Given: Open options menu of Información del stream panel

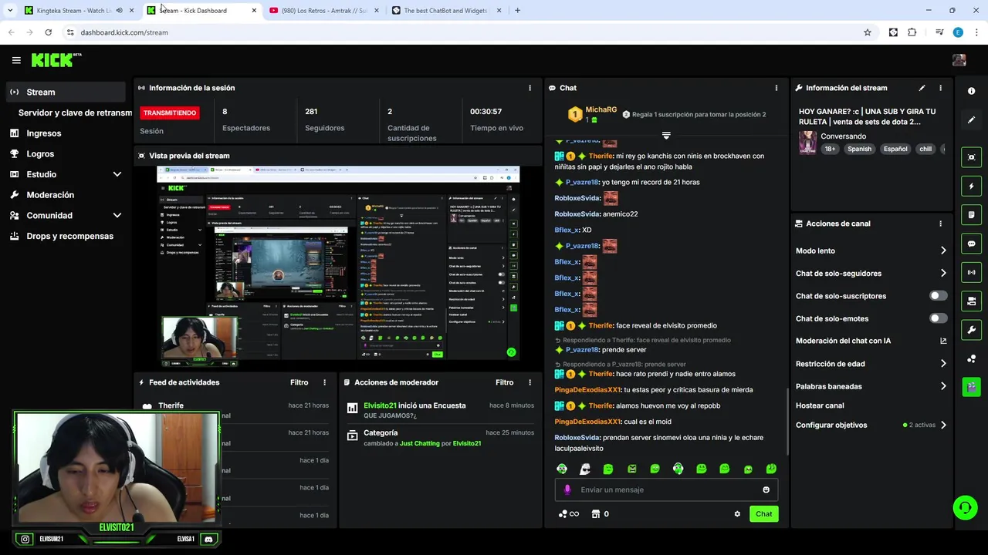Looking at the screenshot, I should pyautogui.click(x=940, y=88).
